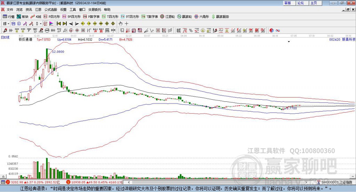Open the 交易委托 menu

(95, 9)
